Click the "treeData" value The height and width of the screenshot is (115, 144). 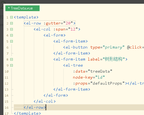coord(100,71)
